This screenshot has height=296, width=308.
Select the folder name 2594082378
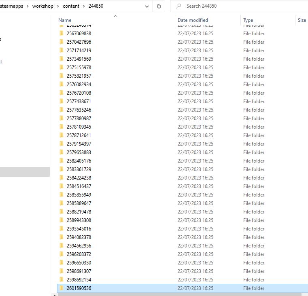pos(79,237)
